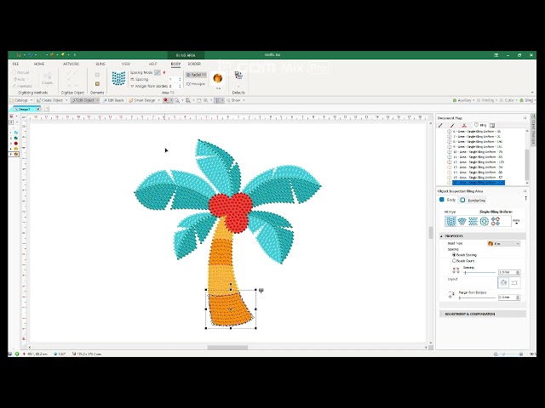Click the red pencil tab in Document Map

(452, 125)
